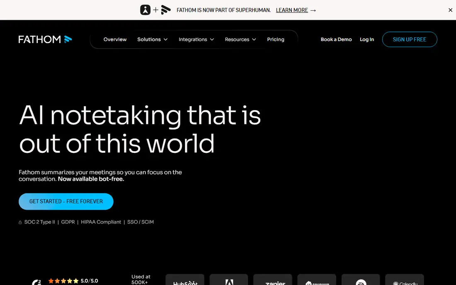Close the announcement banner
The height and width of the screenshot is (285, 456).
pyautogui.click(x=450, y=10)
